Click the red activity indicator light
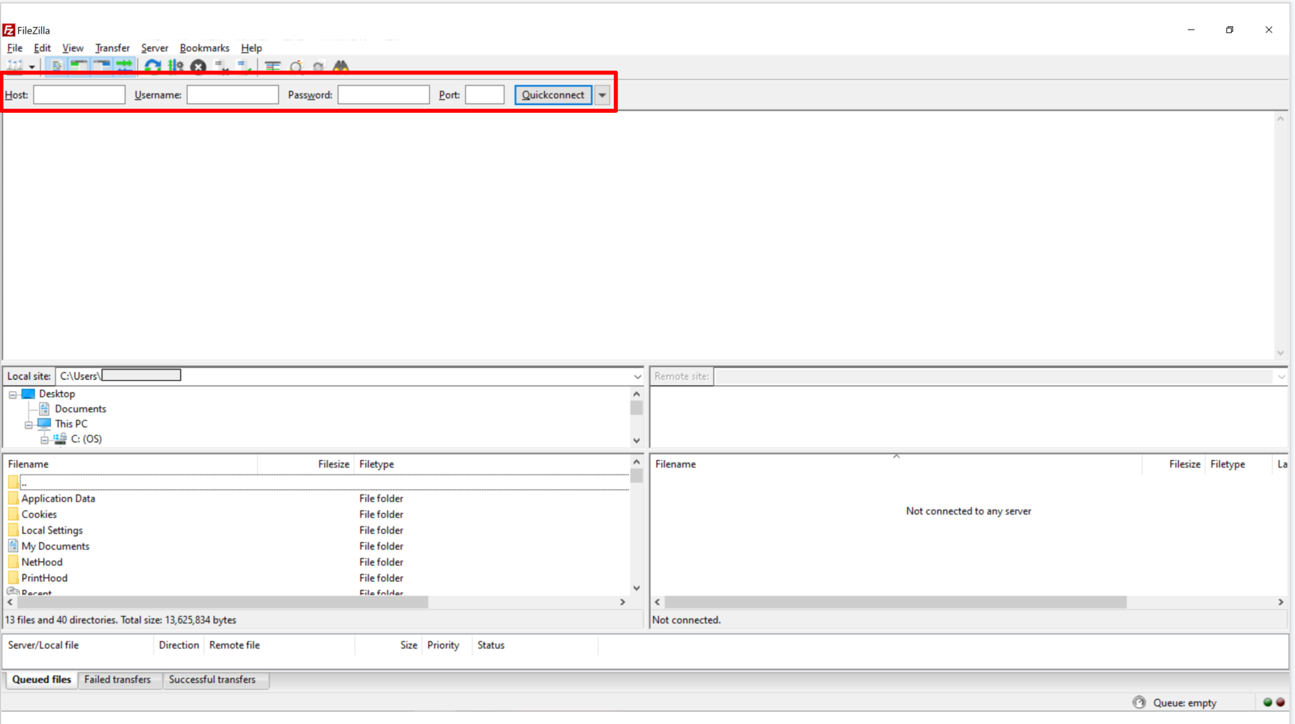 tap(1280, 702)
